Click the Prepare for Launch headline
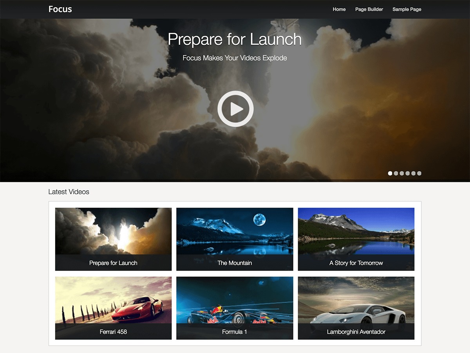The image size is (470, 353). [235, 39]
